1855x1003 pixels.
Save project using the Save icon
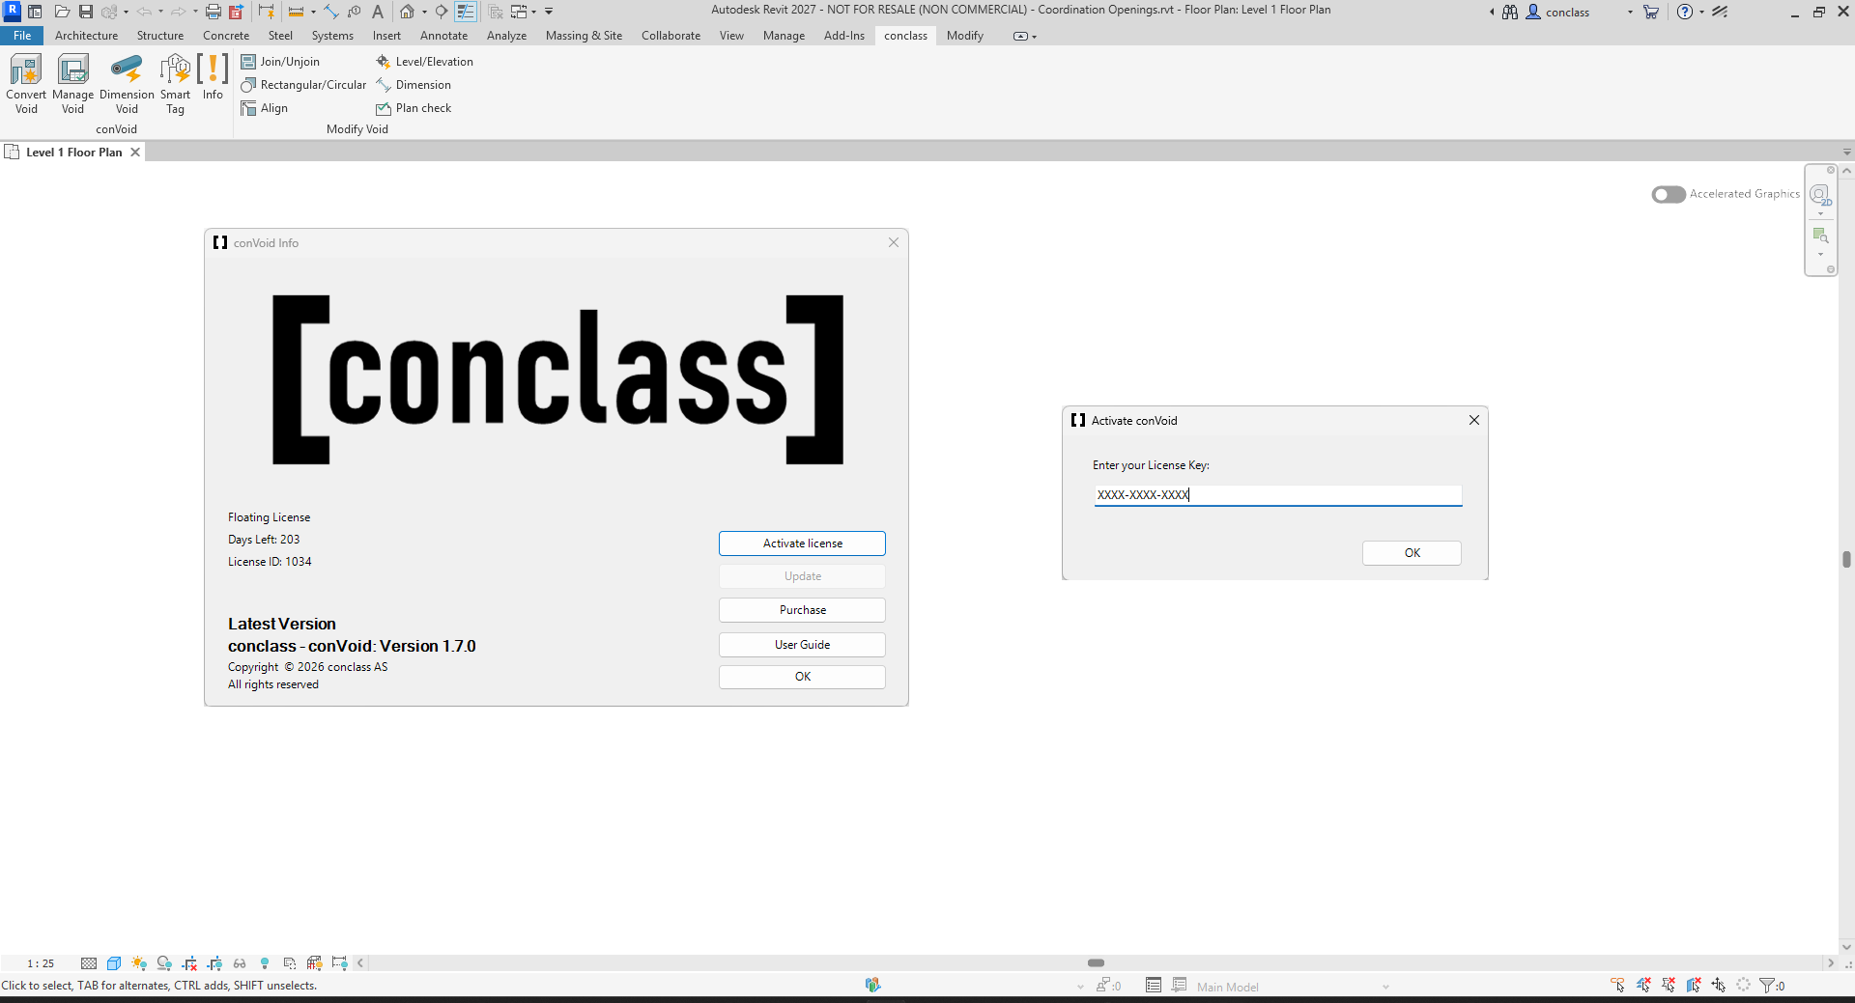point(86,12)
